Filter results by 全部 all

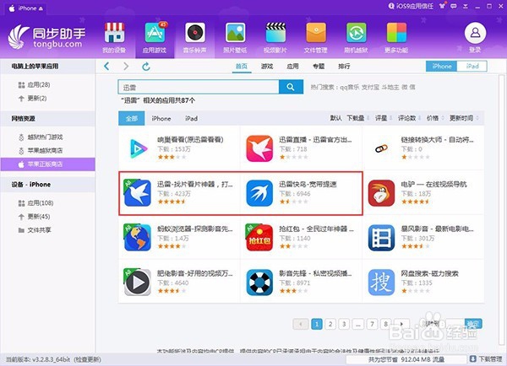132,118
